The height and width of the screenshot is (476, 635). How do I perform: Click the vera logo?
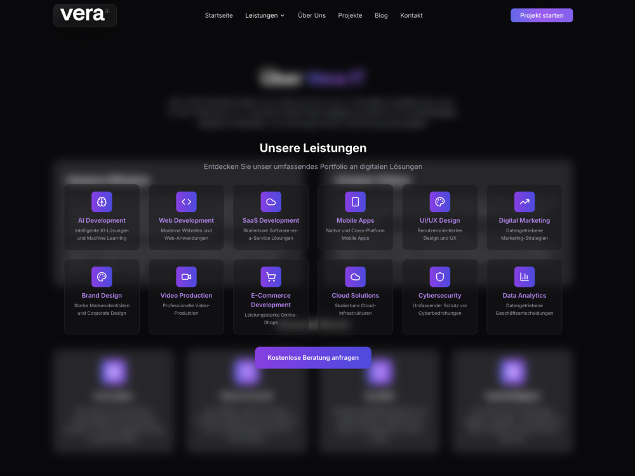click(x=85, y=15)
